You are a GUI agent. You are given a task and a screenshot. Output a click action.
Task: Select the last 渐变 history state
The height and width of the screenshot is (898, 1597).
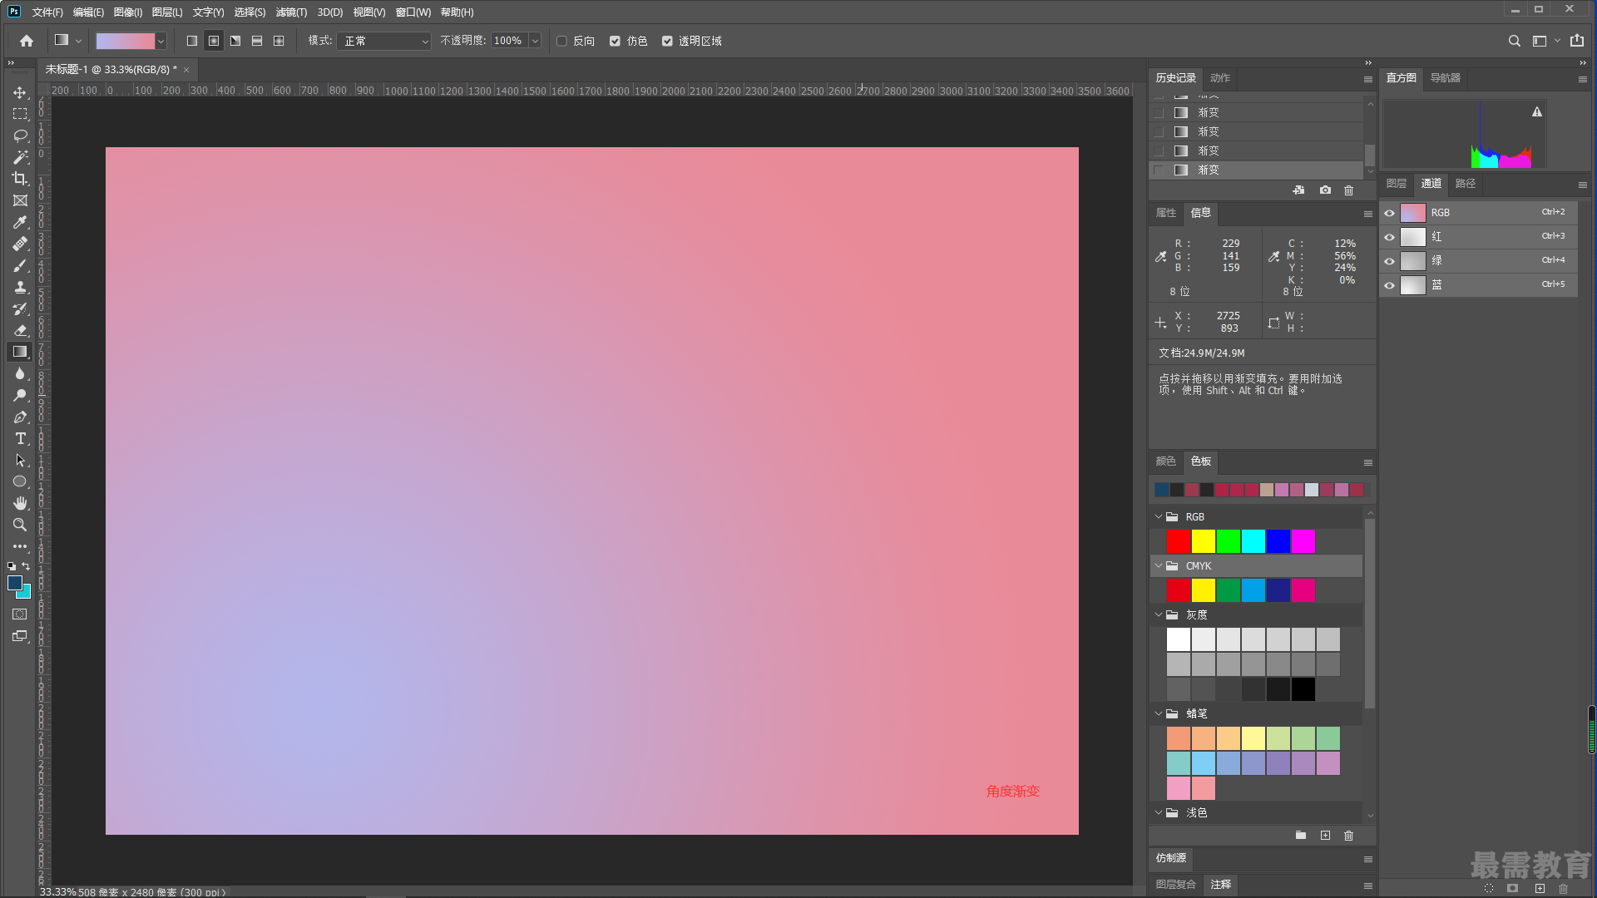[x=1256, y=170]
